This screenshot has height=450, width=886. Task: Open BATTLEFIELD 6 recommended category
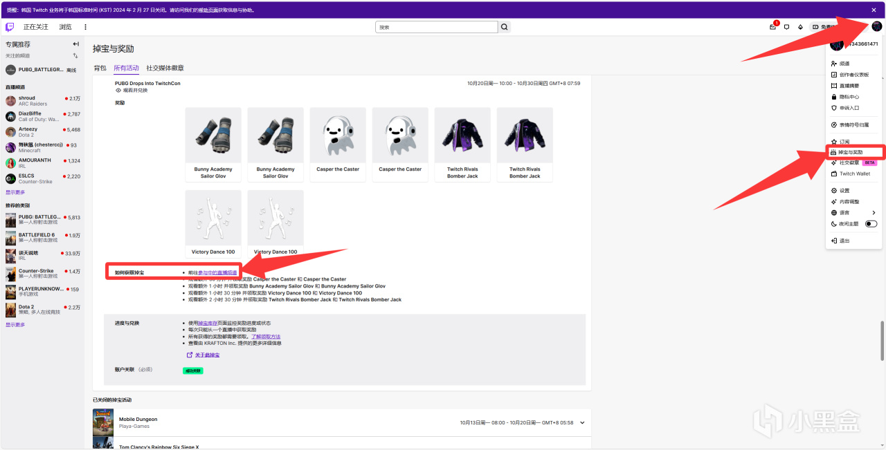pyautogui.click(x=42, y=238)
